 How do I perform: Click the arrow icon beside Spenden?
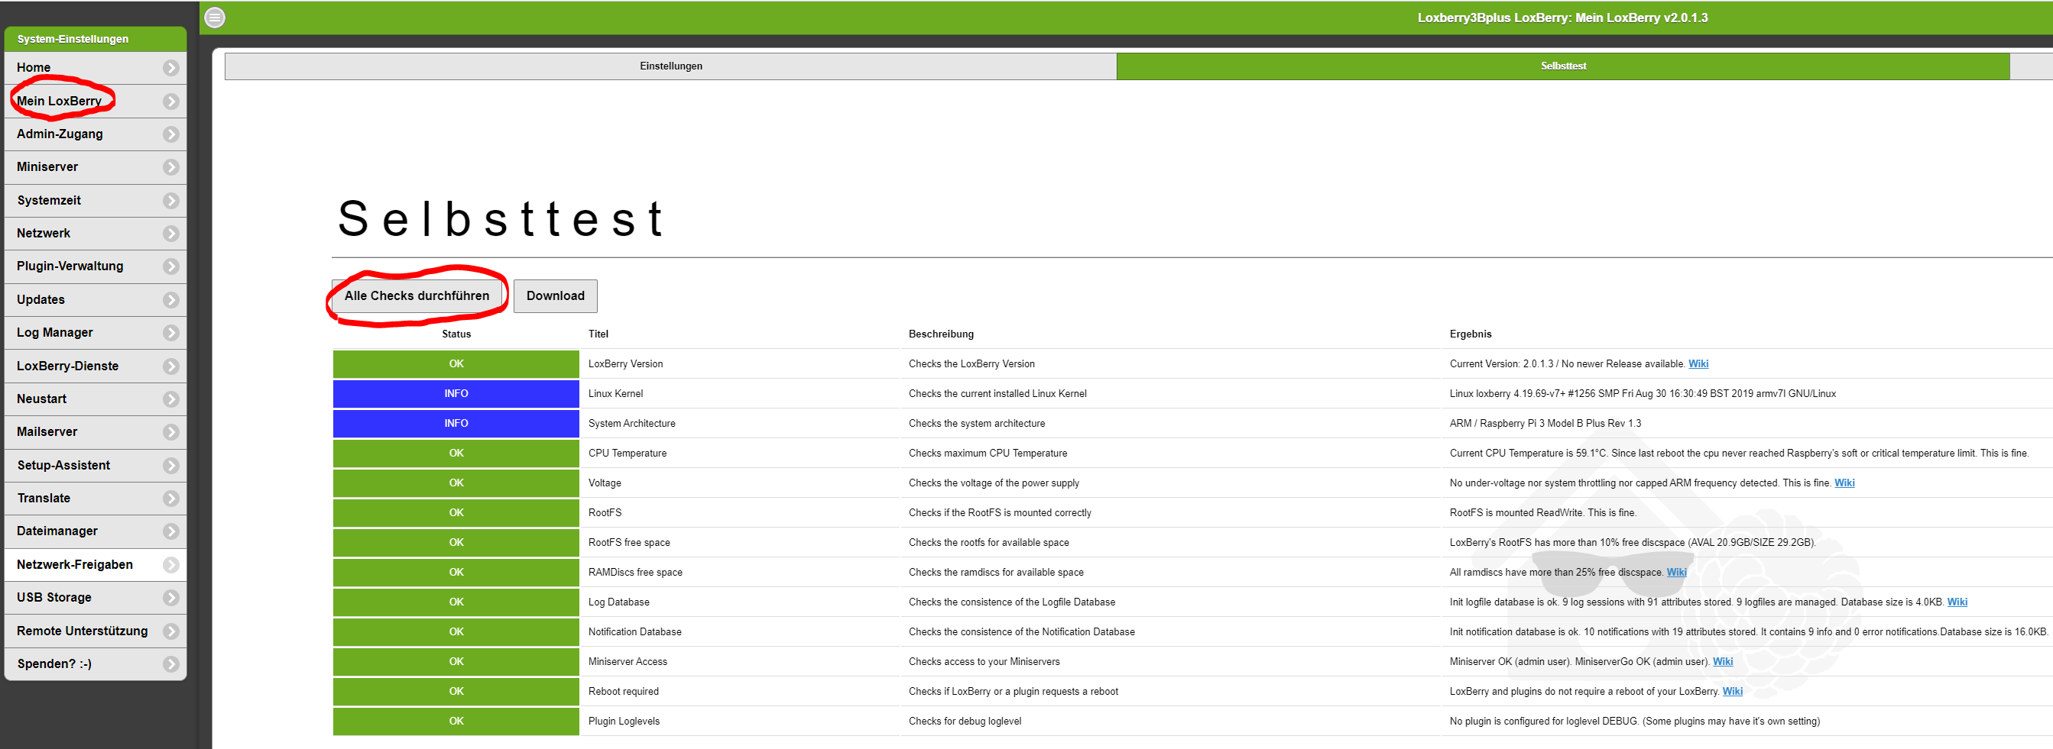pyautogui.click(x=170, y=664)
